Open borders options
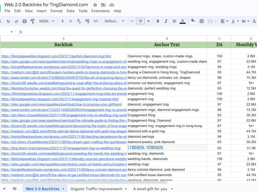The height and width of the screenshot is (192, 257). 201,21
